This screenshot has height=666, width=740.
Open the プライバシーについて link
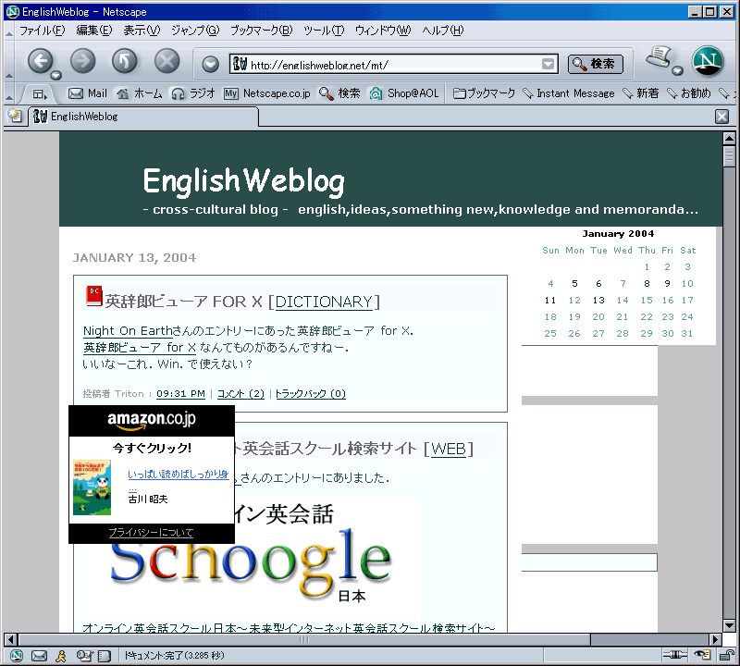coord(151,533)
